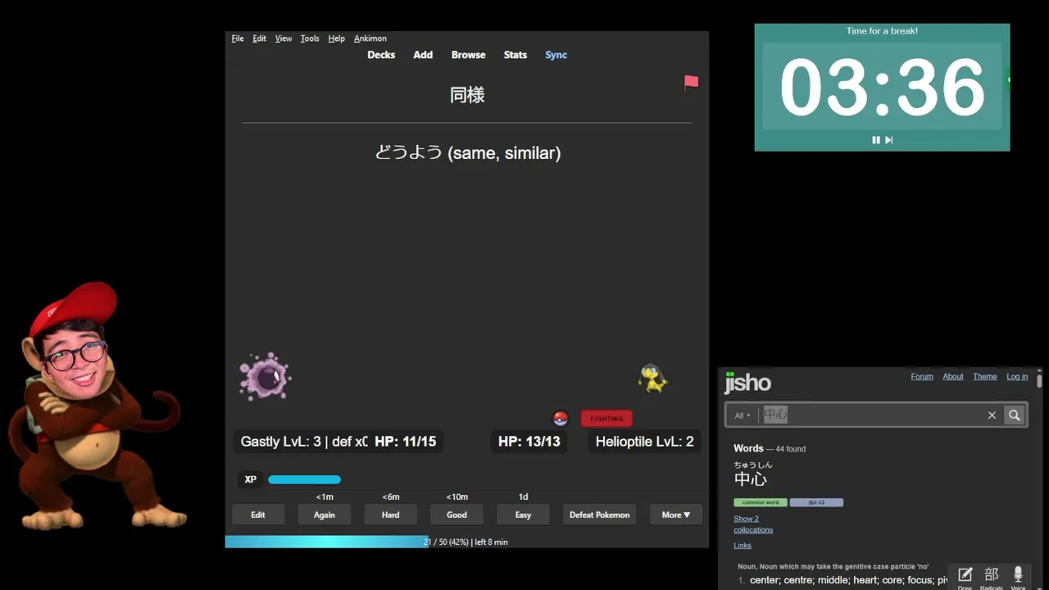Click Sync in Anki toolbar
The width and height of the screenshot is (1049, 590).
(556, 55)
